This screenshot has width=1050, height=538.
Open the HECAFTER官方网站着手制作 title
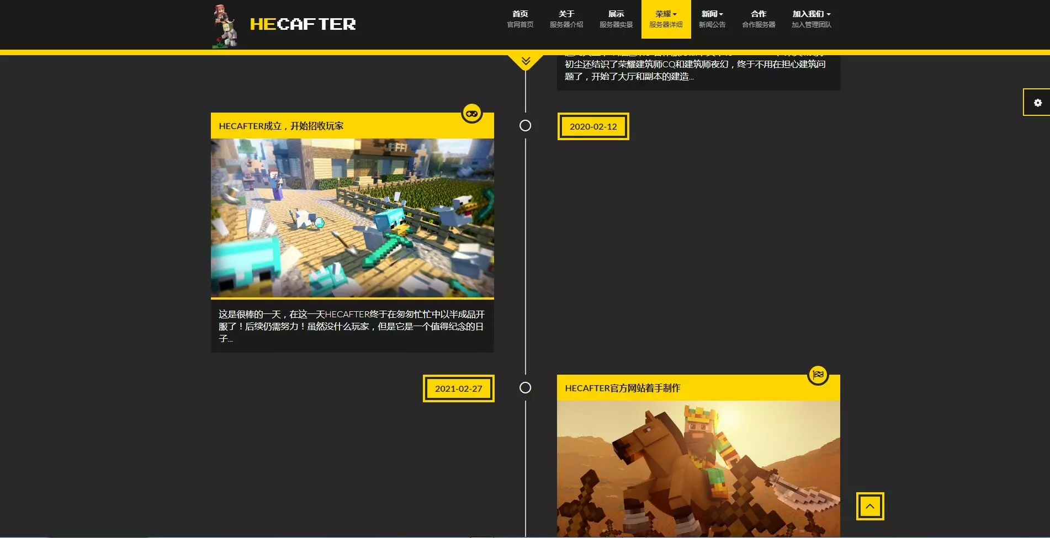[623, 388]
